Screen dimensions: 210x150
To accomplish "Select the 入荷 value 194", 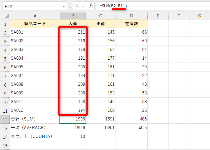I will (x=73, y=110).
